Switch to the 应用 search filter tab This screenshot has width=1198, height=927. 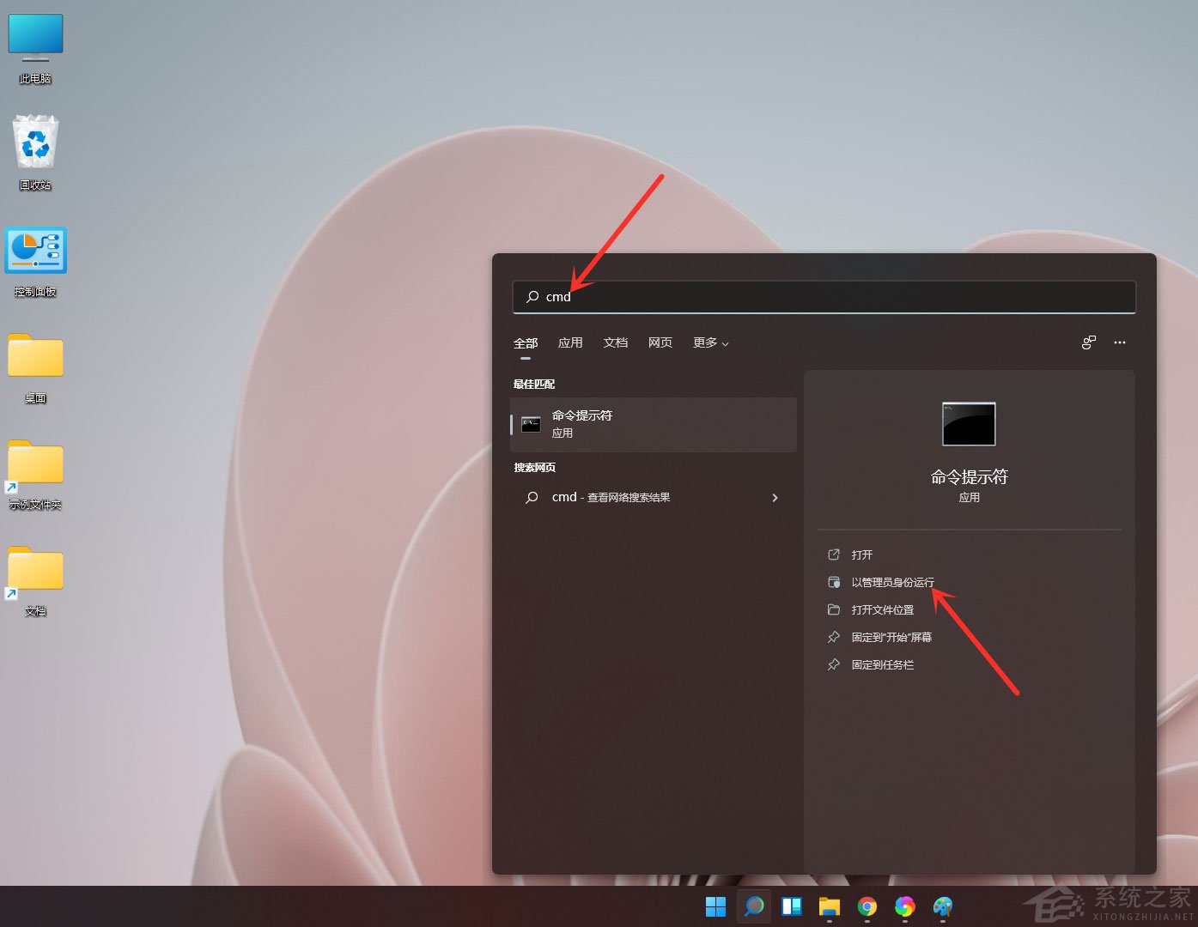(x=570, y=342)
